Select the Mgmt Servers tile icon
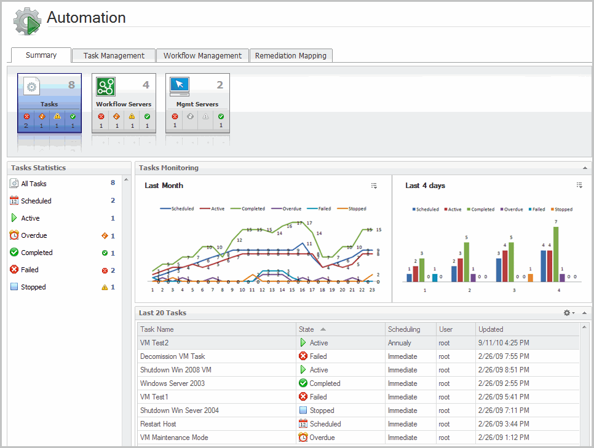Image resolution: width=594 pixels, height=448 pixels. coord(179,85)
